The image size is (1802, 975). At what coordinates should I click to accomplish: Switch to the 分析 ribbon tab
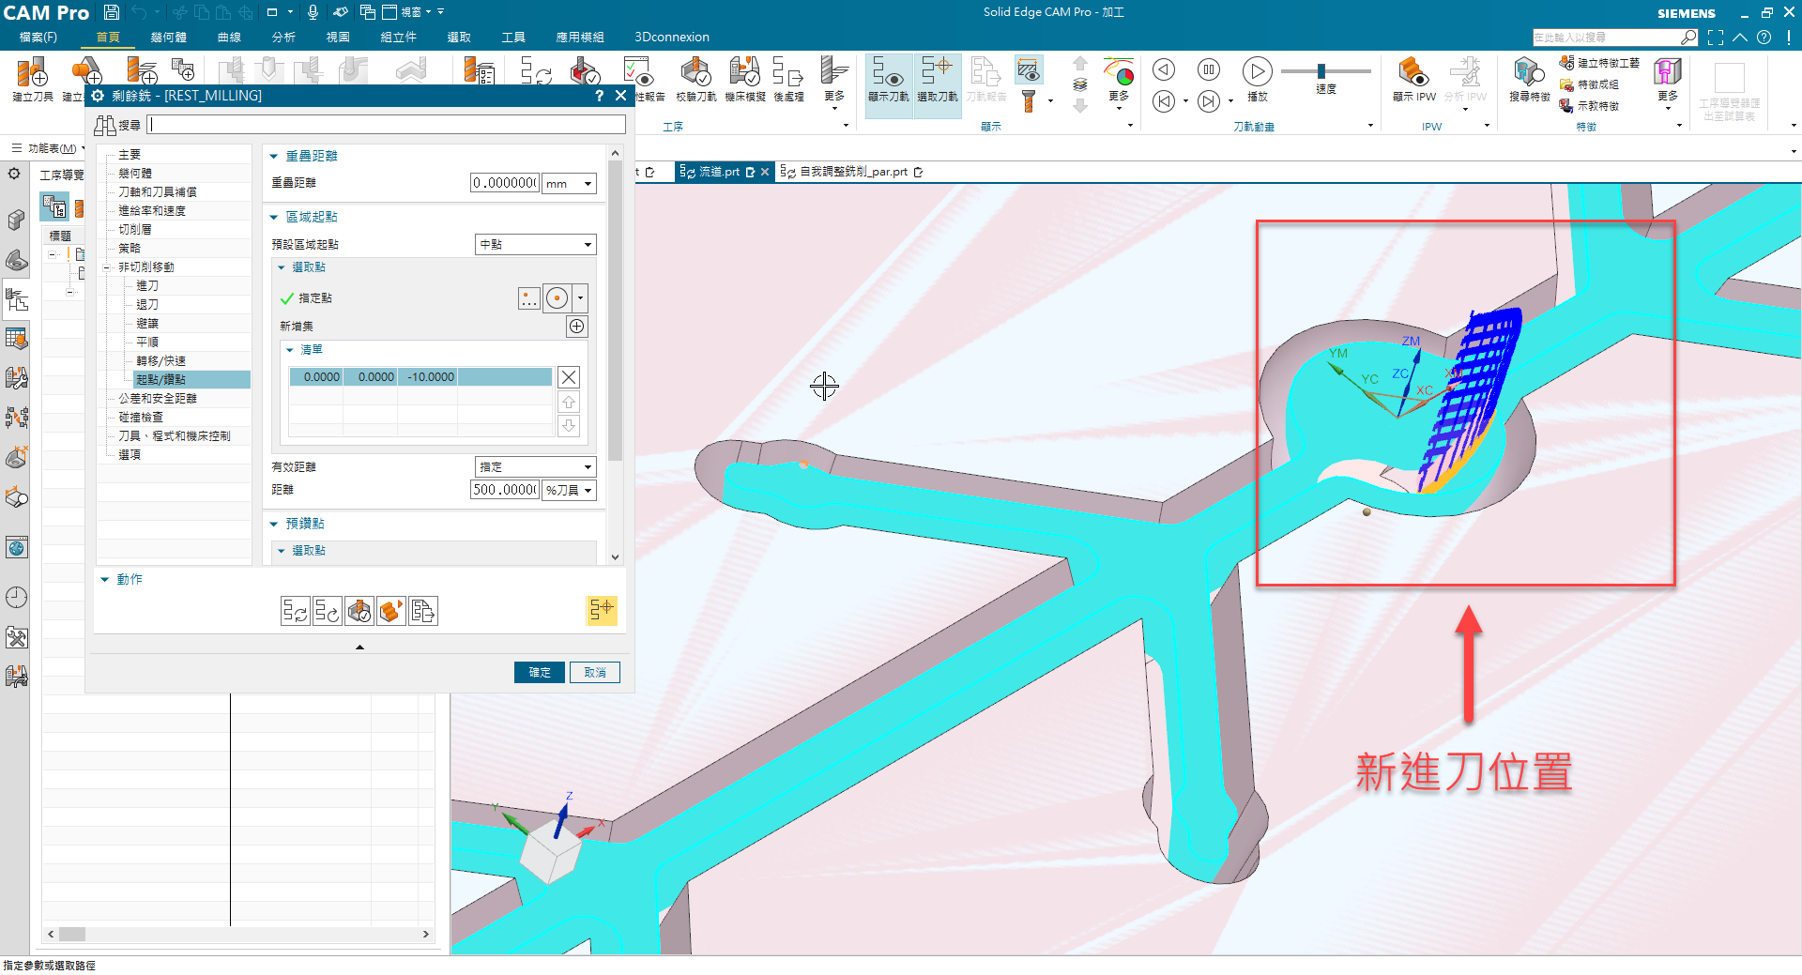point(283,38)
